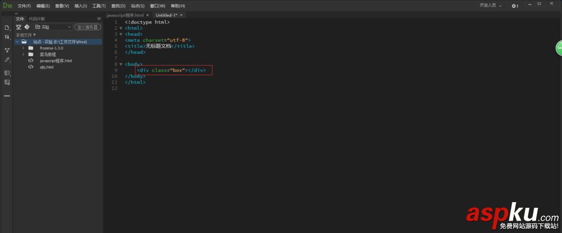Expand the frozenui-1.3.0 folder

pos(23,48)
